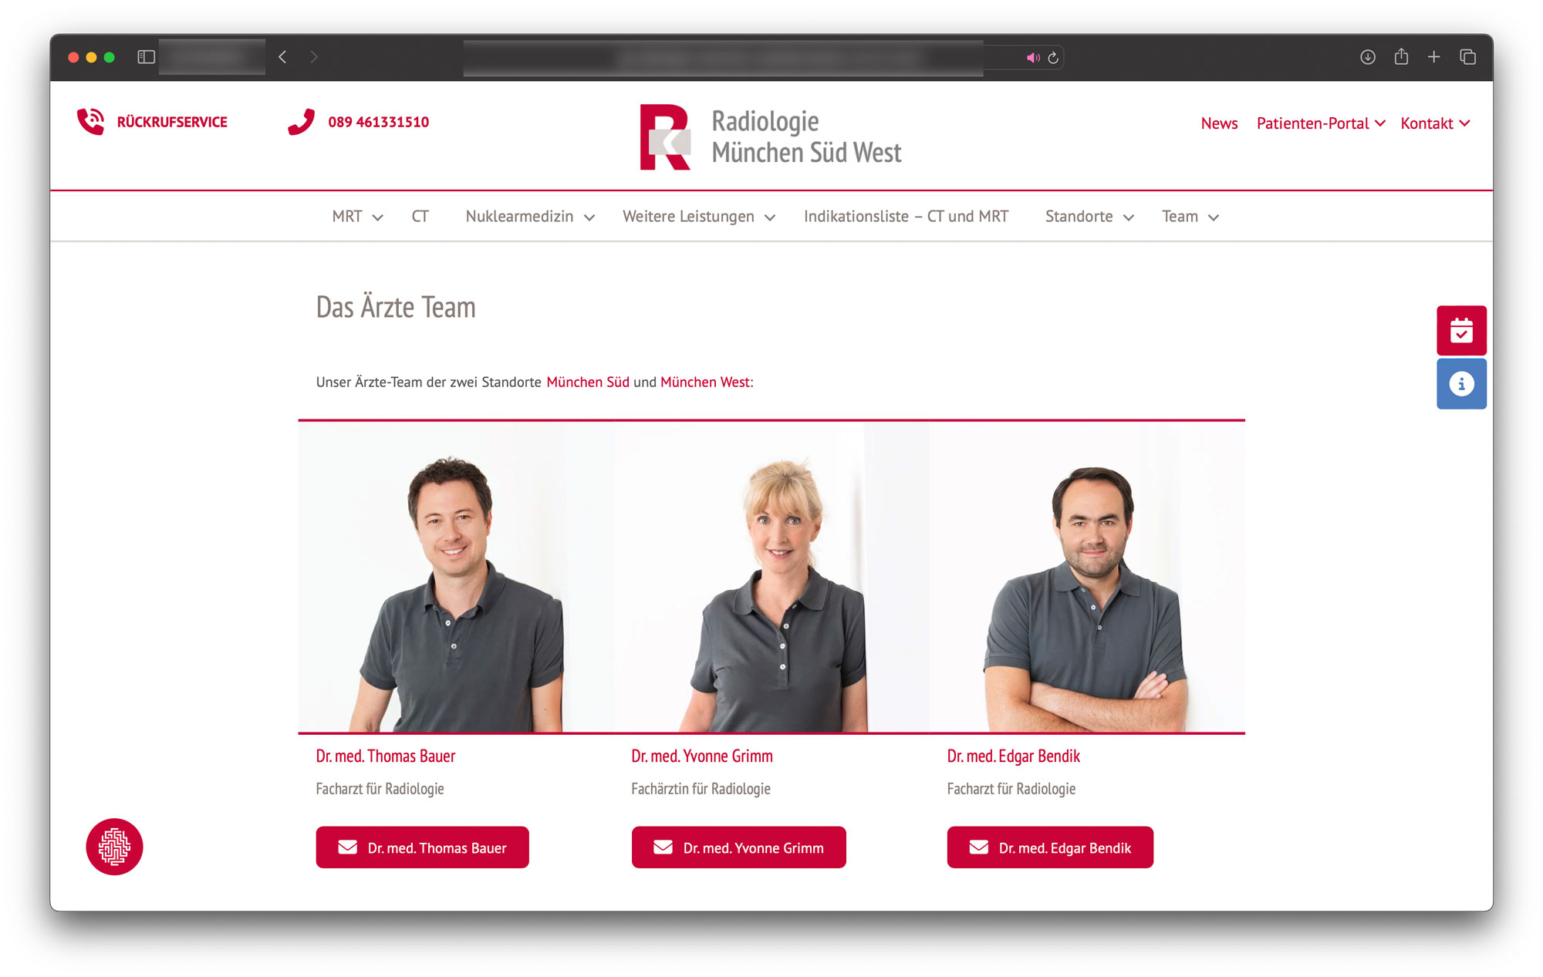Click the Safari share icon
1543x977 pixels.
click(1401, 57)
